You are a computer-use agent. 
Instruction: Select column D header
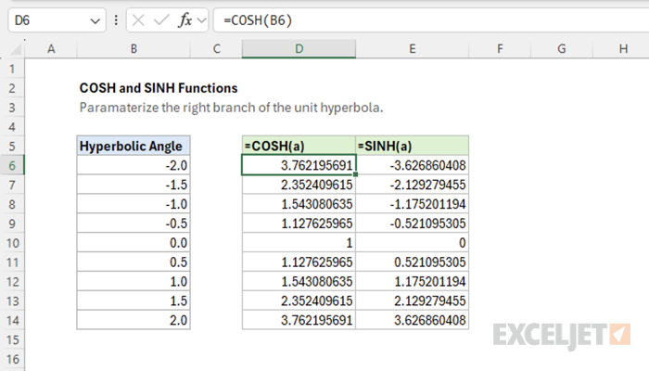coord(299,49)
